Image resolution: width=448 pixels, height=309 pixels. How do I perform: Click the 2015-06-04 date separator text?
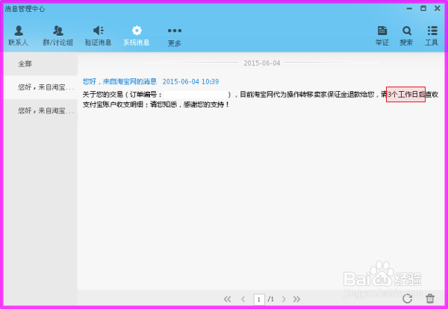coord(262,63)
